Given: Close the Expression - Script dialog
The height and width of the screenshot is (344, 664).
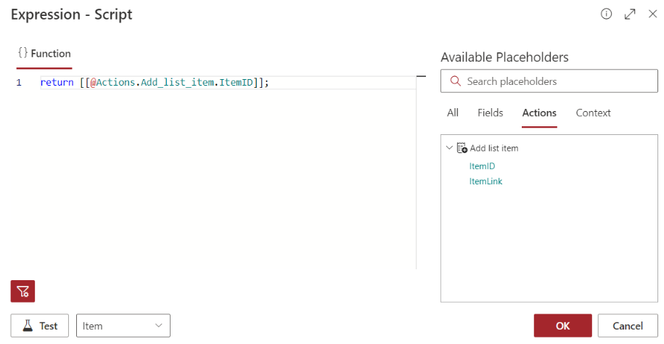Looking at the screenshot, I should point(652,14).
